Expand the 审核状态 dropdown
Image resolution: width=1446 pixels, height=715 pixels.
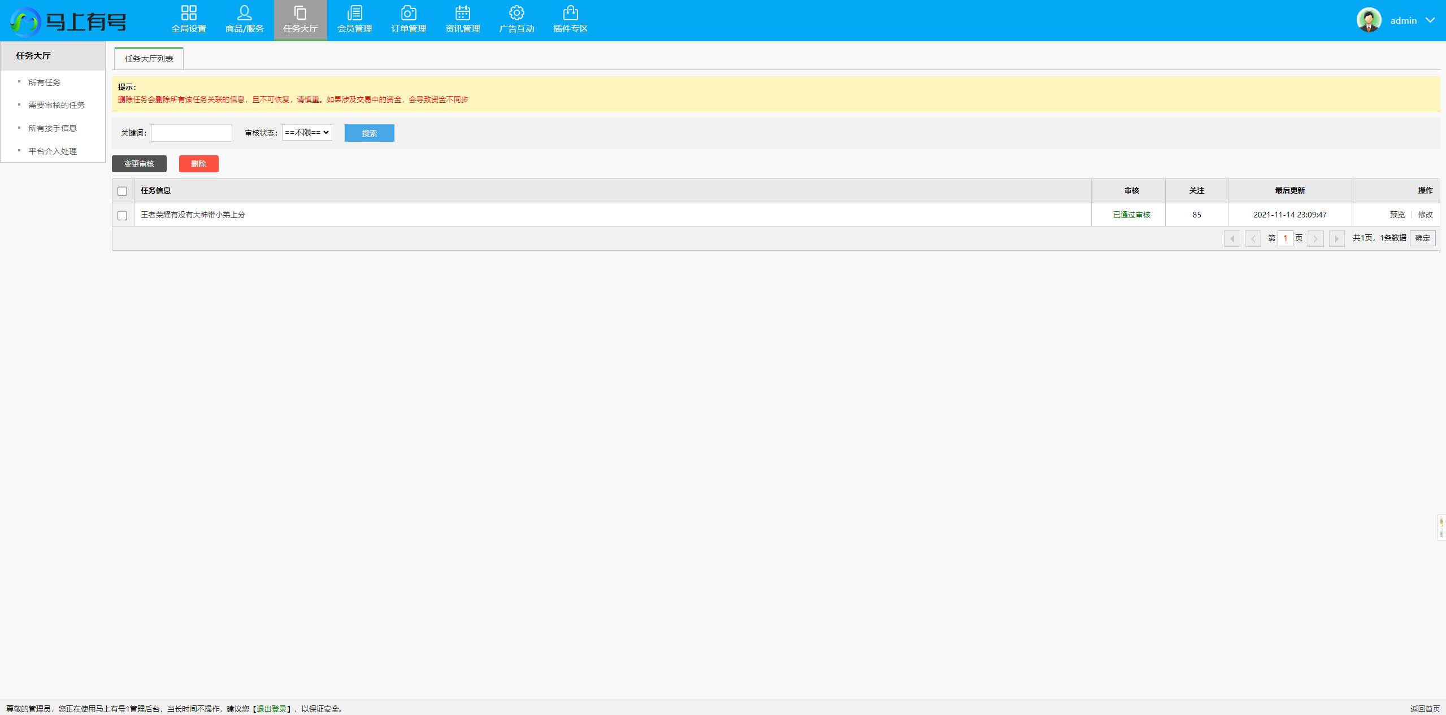[x=307, y=132]
